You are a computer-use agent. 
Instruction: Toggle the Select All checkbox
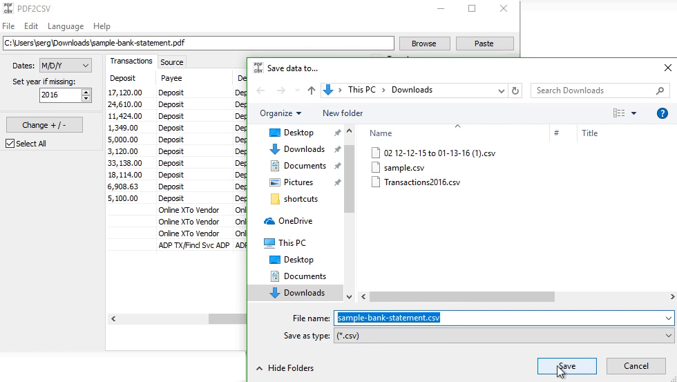point(10,143)
